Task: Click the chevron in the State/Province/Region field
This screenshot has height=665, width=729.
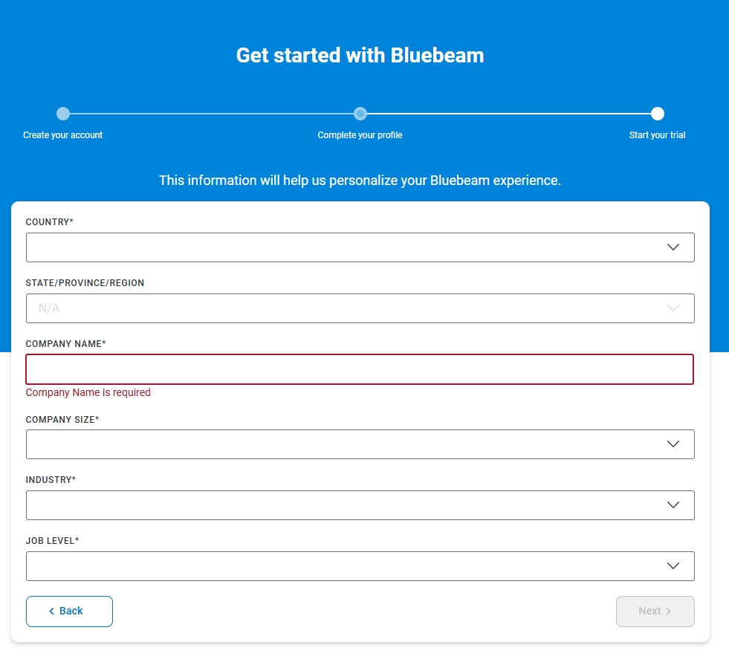Action: click(x=673, y=308)
